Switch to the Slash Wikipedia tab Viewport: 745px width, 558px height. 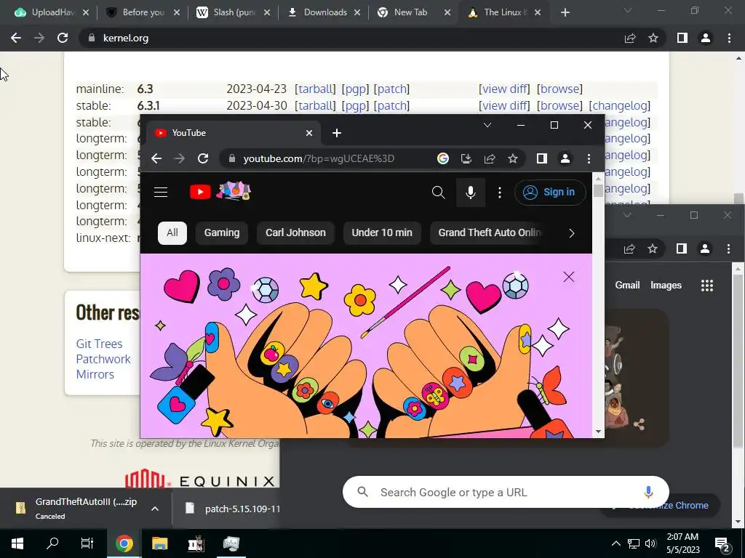pos(233,12)
